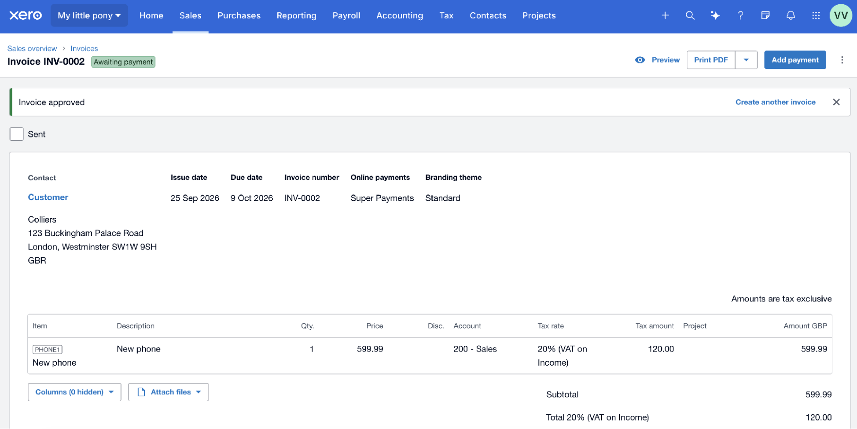Click the paper icon on Attach files
This screenshot has width=857, height=429.
(141, 392)
